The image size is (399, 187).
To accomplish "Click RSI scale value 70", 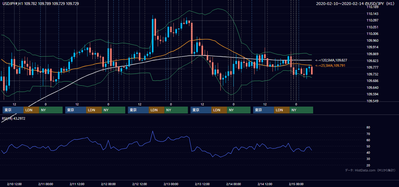I will pyautogui.click(x=368, y=134).
